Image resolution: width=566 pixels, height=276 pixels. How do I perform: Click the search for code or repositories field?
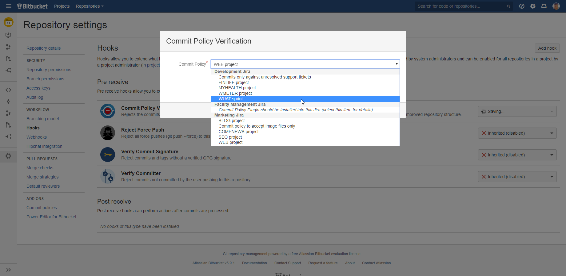[464, 6]
